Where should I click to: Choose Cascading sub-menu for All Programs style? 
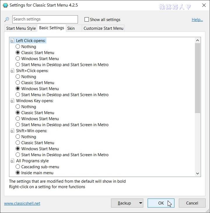click(18, 167)
